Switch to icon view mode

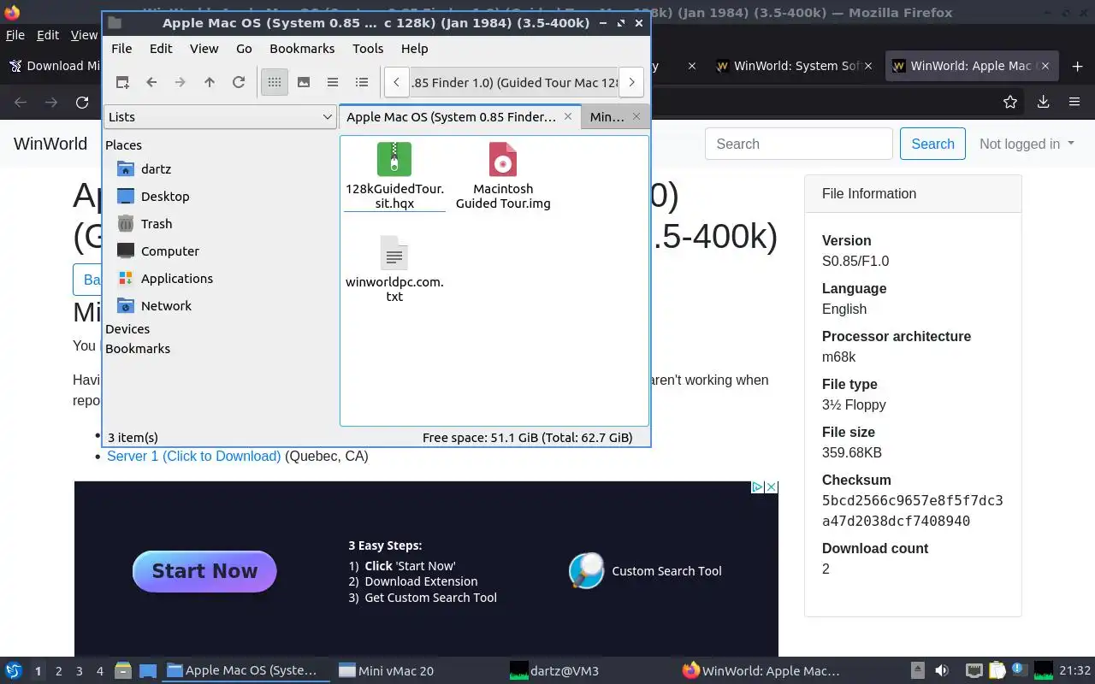point(275,82)
